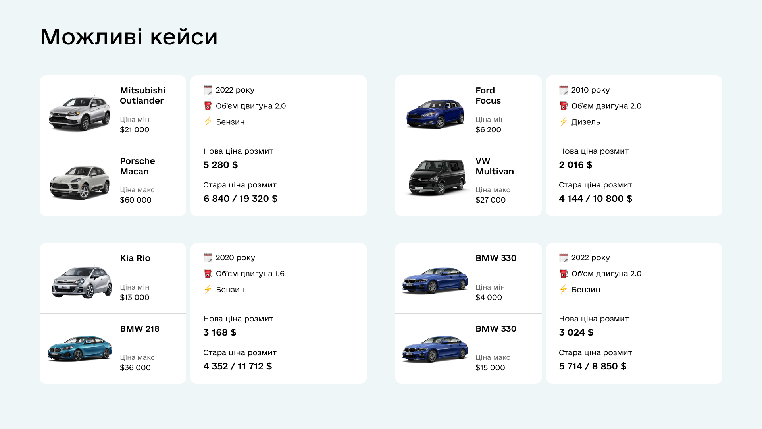
Task: Click the fuel pump icon in Ford Focus details
Action: click(x=564, y=106)
